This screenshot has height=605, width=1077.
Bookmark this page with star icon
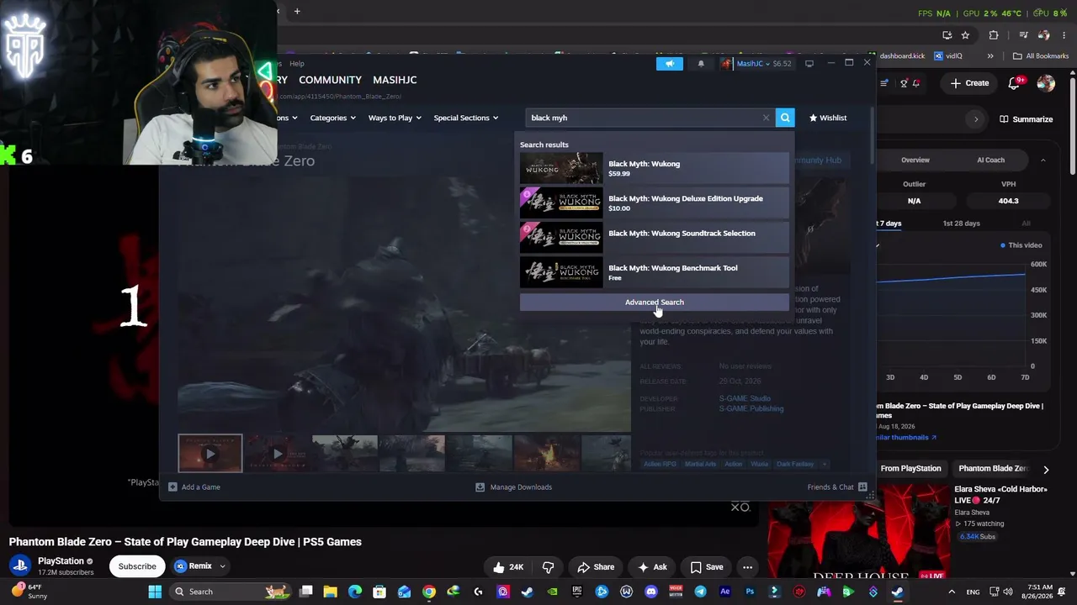[965, 35]
